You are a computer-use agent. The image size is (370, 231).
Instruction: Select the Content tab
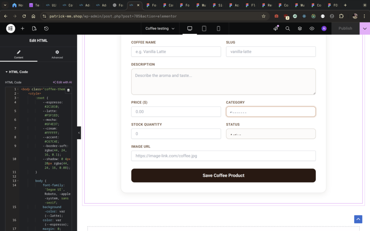(19, 55)
